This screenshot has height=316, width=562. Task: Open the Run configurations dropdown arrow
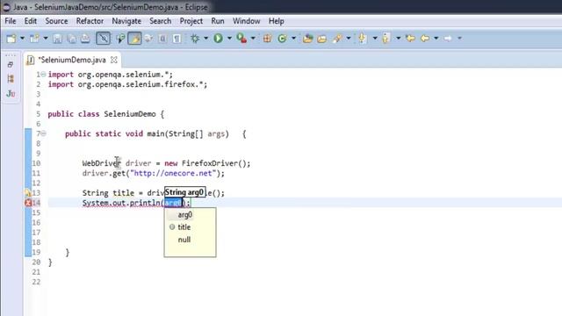pos(229,39)
